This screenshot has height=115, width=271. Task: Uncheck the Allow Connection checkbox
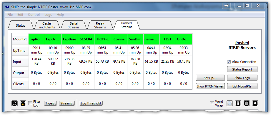pyautogui.click(x=229, y=62)
